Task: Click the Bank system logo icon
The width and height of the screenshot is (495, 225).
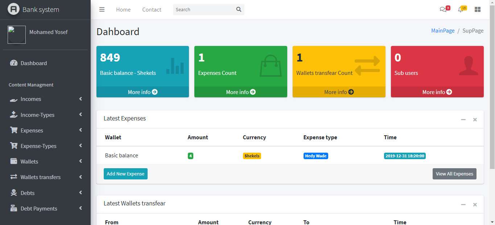Action: [13, 8]
